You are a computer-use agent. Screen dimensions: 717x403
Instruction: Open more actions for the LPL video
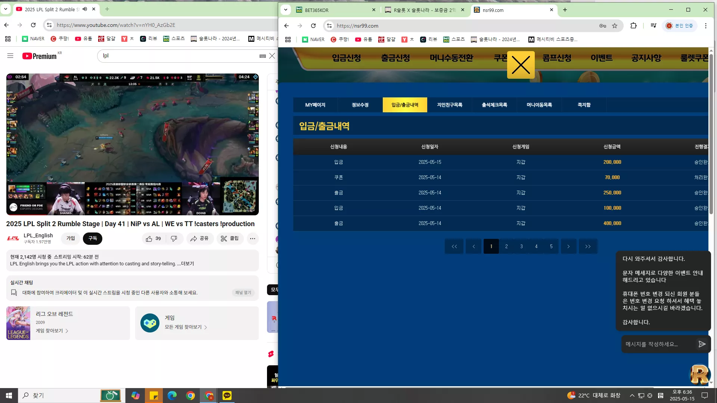point(252,238)
